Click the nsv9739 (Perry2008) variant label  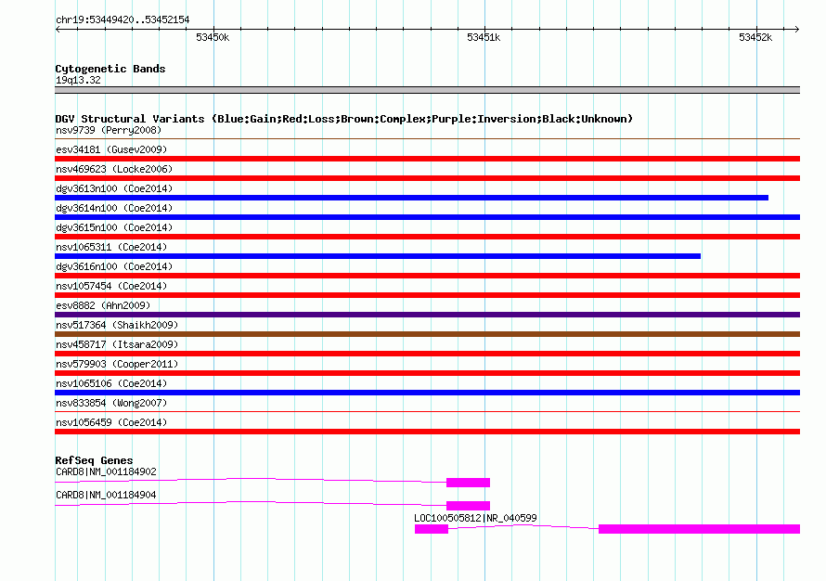(109, 130)
